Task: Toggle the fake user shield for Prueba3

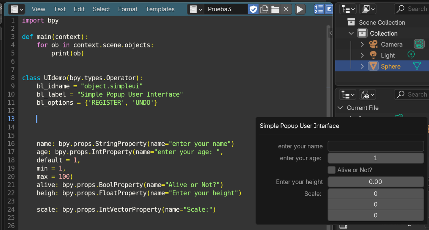Action: pyautogui.click(x=253, y=9)
